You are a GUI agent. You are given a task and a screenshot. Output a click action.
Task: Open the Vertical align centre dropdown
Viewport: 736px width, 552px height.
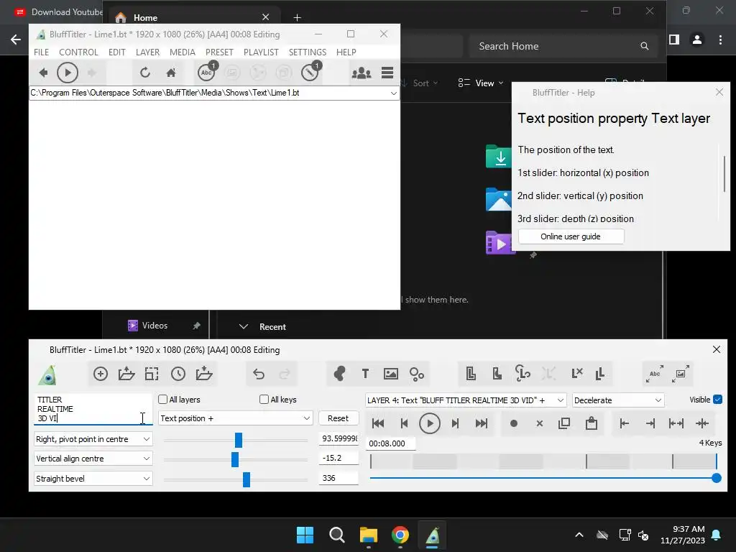click(93, 459)
